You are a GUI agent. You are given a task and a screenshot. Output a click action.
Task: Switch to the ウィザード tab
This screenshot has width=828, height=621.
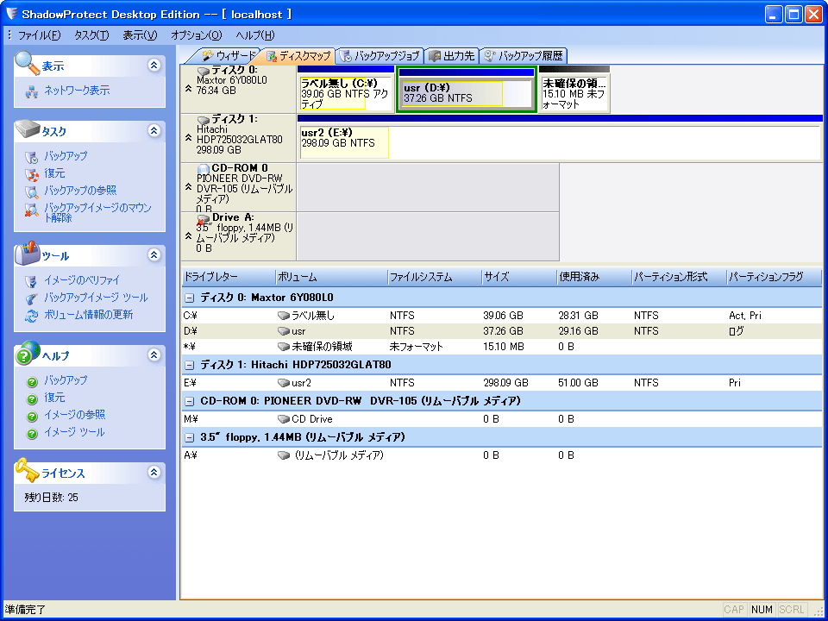(228, 55)
